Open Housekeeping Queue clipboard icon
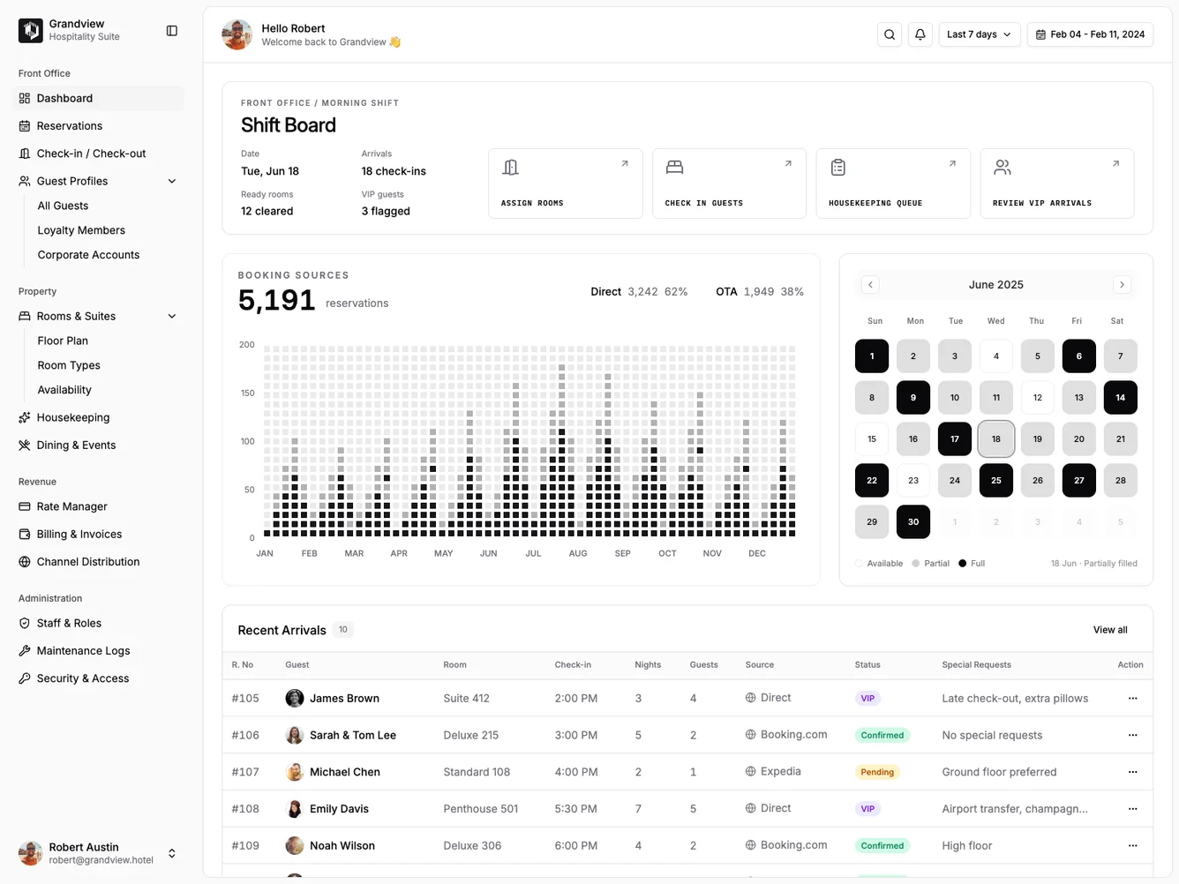Screen dimensions: 1179x884 838,167
